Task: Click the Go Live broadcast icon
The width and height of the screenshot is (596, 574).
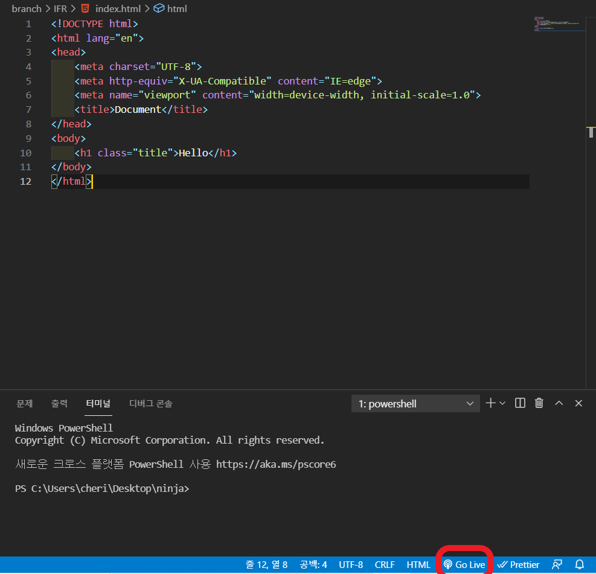Action: (448, 565)
